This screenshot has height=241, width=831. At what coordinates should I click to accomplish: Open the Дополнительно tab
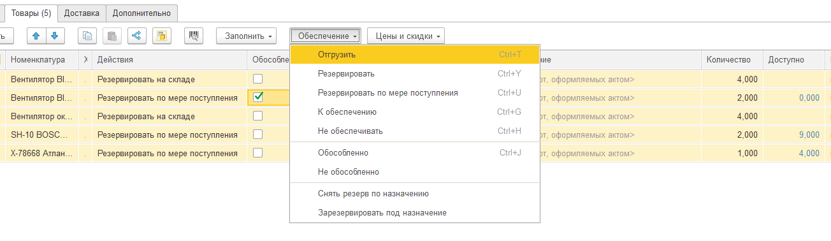click(x=141, y=12)
